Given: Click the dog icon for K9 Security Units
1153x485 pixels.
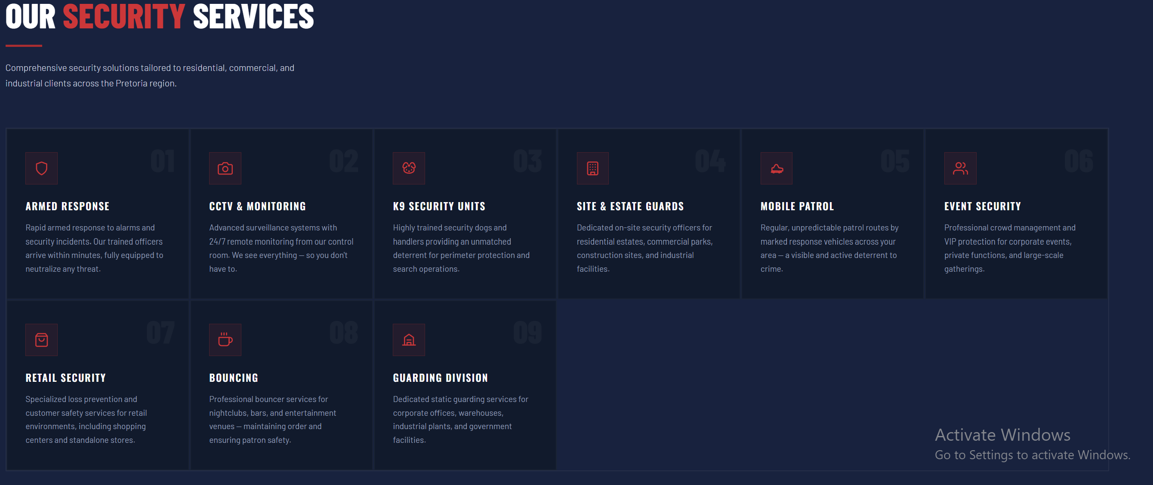Looking at the screenshot, I should click(x=409, y=168).
